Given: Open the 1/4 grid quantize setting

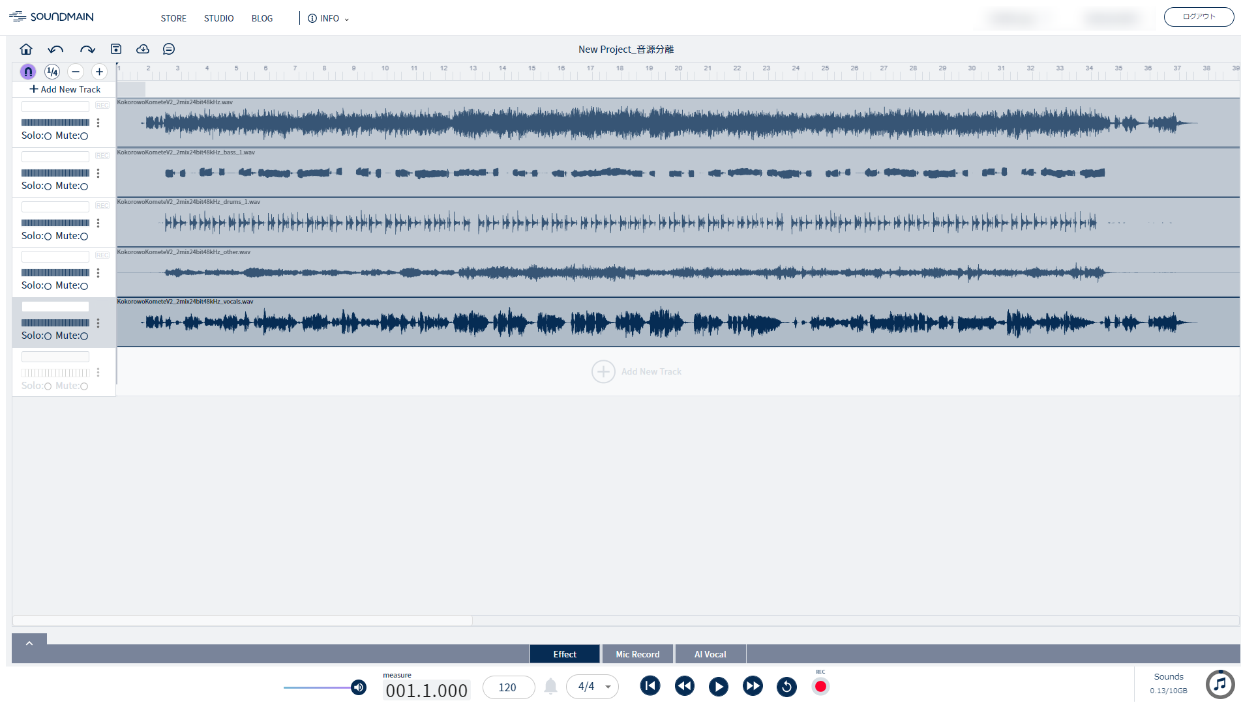Looking at the screenshot, I should point(52,72).
